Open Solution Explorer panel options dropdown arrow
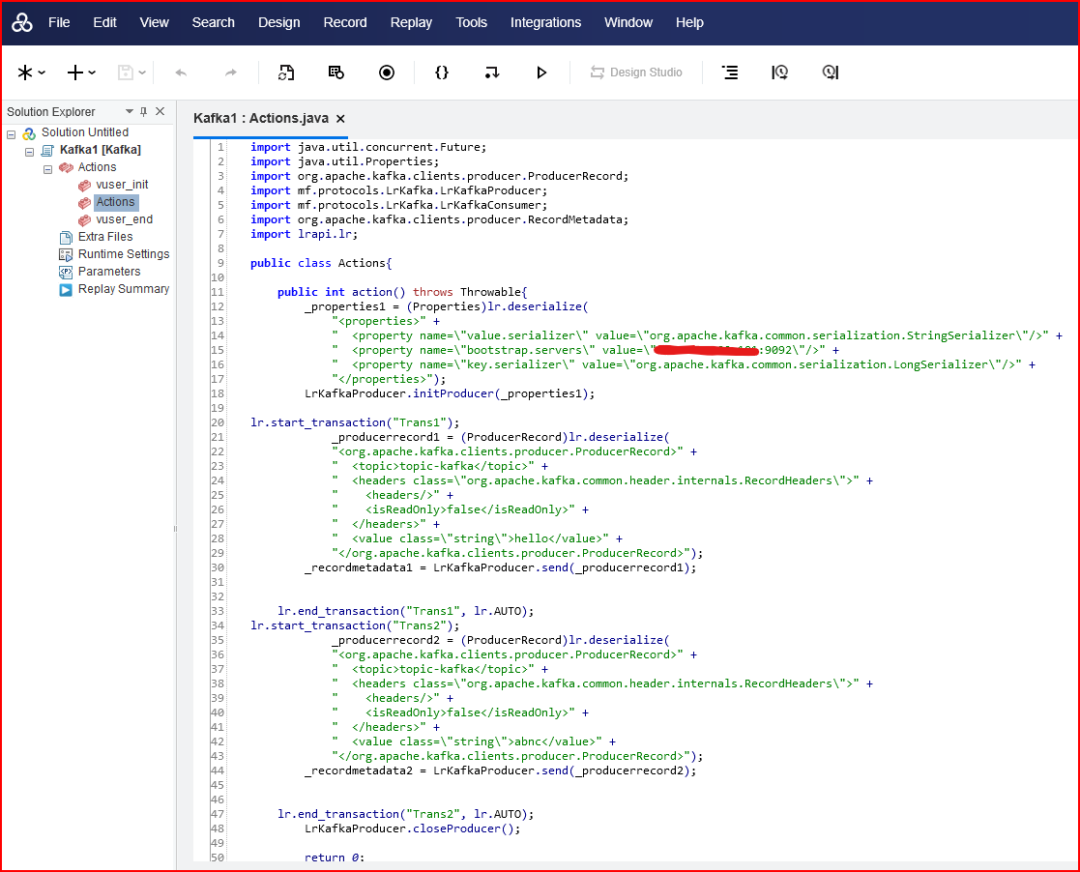 coord(130,112)
